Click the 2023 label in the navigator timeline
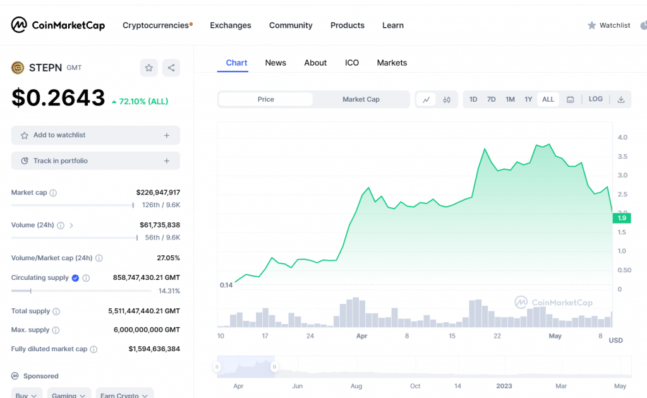This screenshot has width=647, height=398. (504, 386)
